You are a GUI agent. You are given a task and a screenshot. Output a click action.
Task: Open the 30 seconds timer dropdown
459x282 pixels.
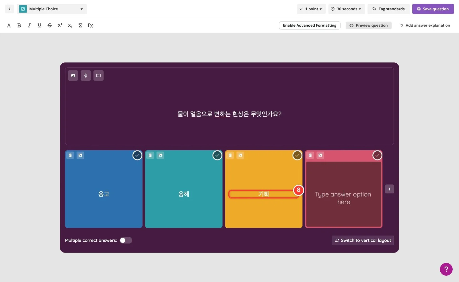346,9
